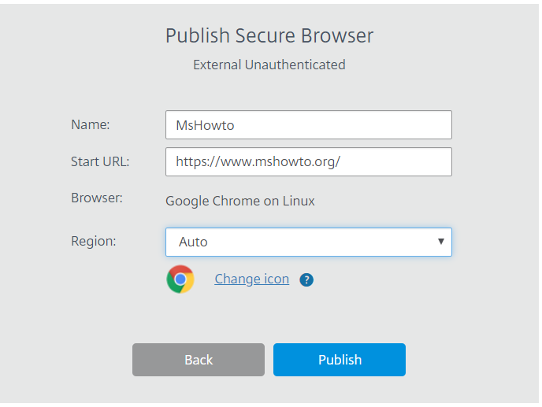Go back with the Back button
The width and height of the screenshot is (542, 407).
(x=199, y=360)
